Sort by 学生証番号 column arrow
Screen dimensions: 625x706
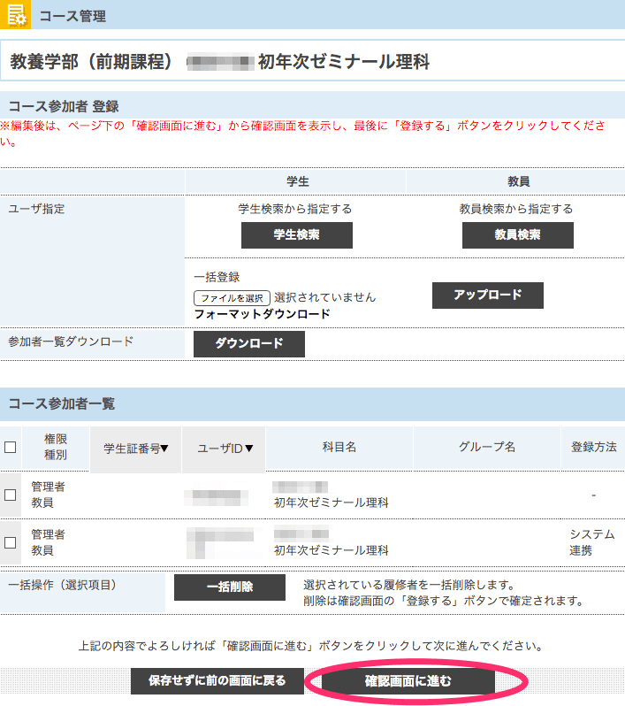(x=164, y=449)
